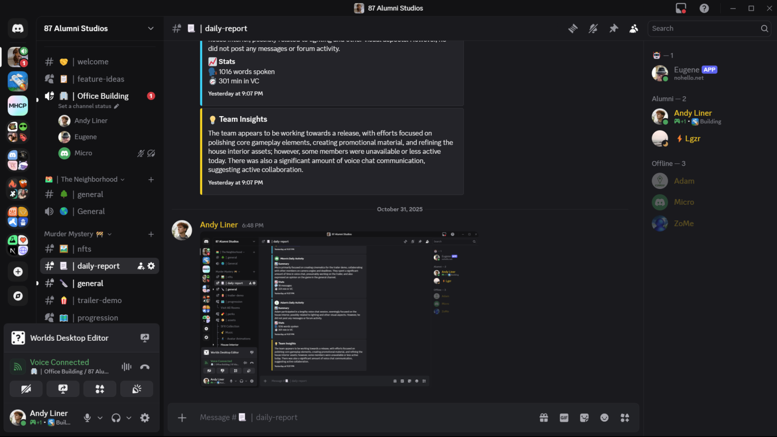Open General voice channel with globe

point(99,211)
